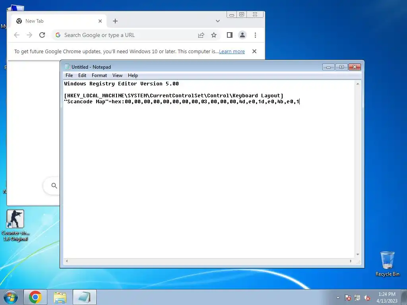Image resolution: width=407 pixels, height=305 pixels.
Task: Open Chrome's three-dot menu
Action: [256, 35]
